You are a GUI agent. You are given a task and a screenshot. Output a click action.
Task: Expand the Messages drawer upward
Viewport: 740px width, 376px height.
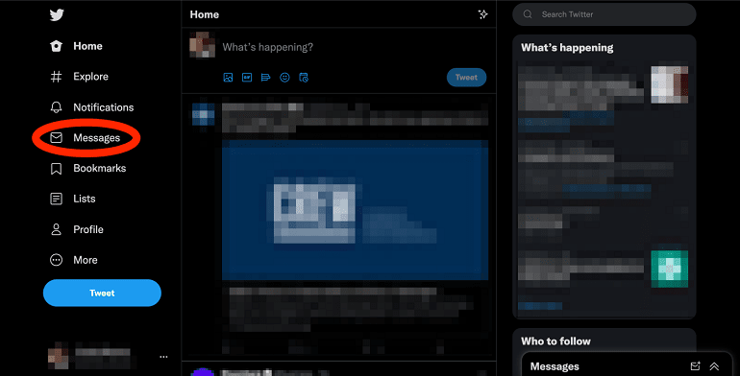(x=714, y=366)
